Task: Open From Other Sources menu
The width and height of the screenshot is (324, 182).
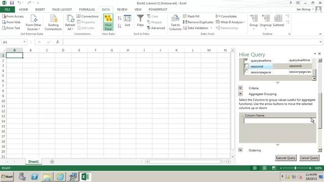Action: 33,22
